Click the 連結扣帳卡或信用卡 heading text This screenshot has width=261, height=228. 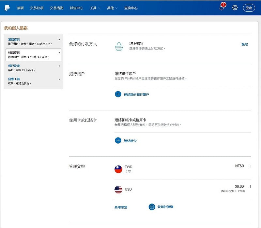(x=130, y=120)
